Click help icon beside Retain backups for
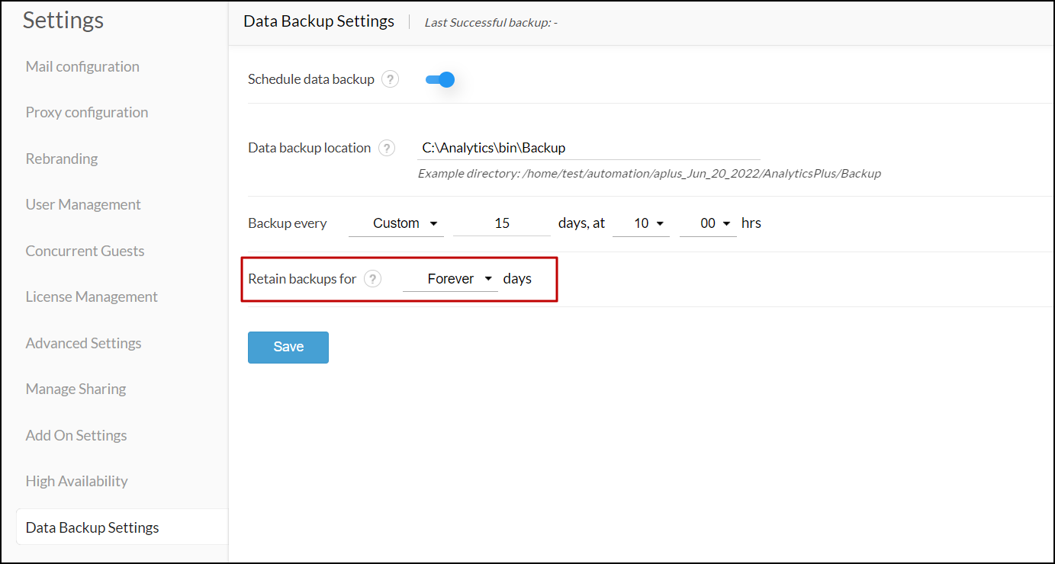 point(372,279)
